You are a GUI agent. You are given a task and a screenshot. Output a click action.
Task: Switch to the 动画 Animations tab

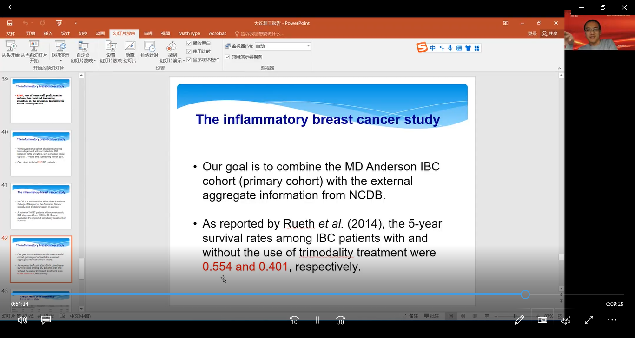(x=100, y=33)
